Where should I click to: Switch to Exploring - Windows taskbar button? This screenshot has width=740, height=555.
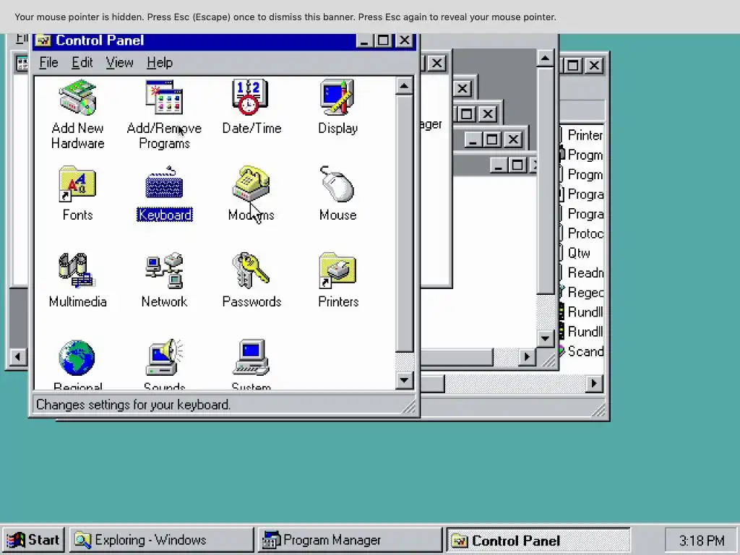161,540
